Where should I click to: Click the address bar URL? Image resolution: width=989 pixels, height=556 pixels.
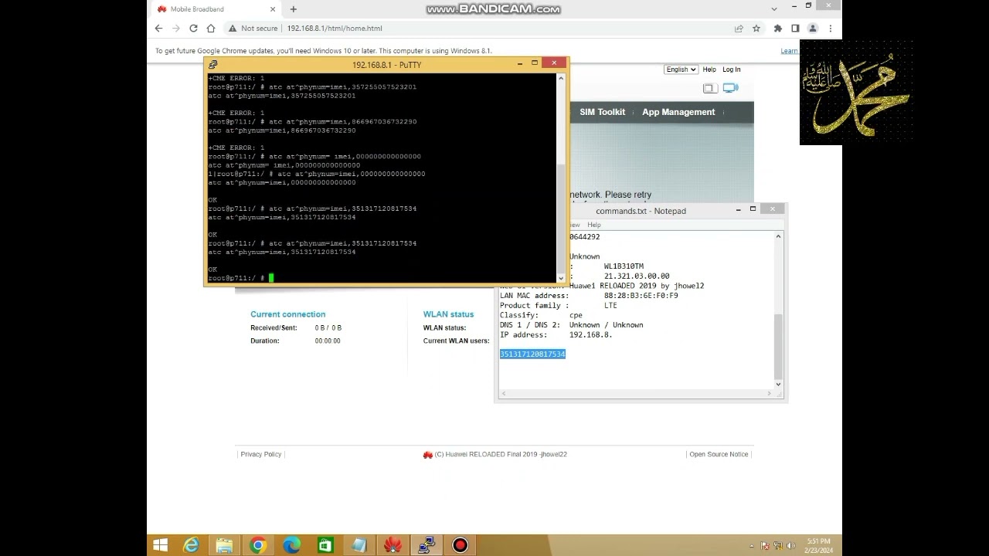tap(335, 28)
